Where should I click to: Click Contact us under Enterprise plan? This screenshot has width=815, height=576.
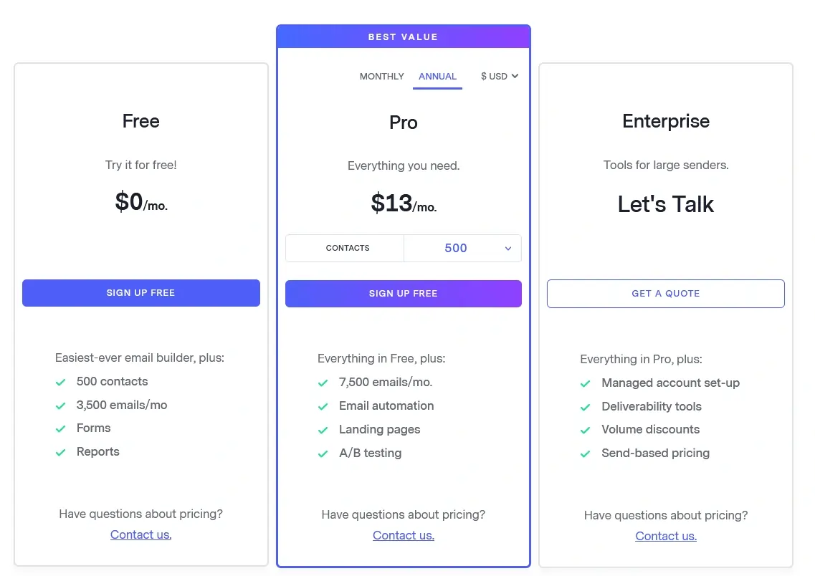665,535
